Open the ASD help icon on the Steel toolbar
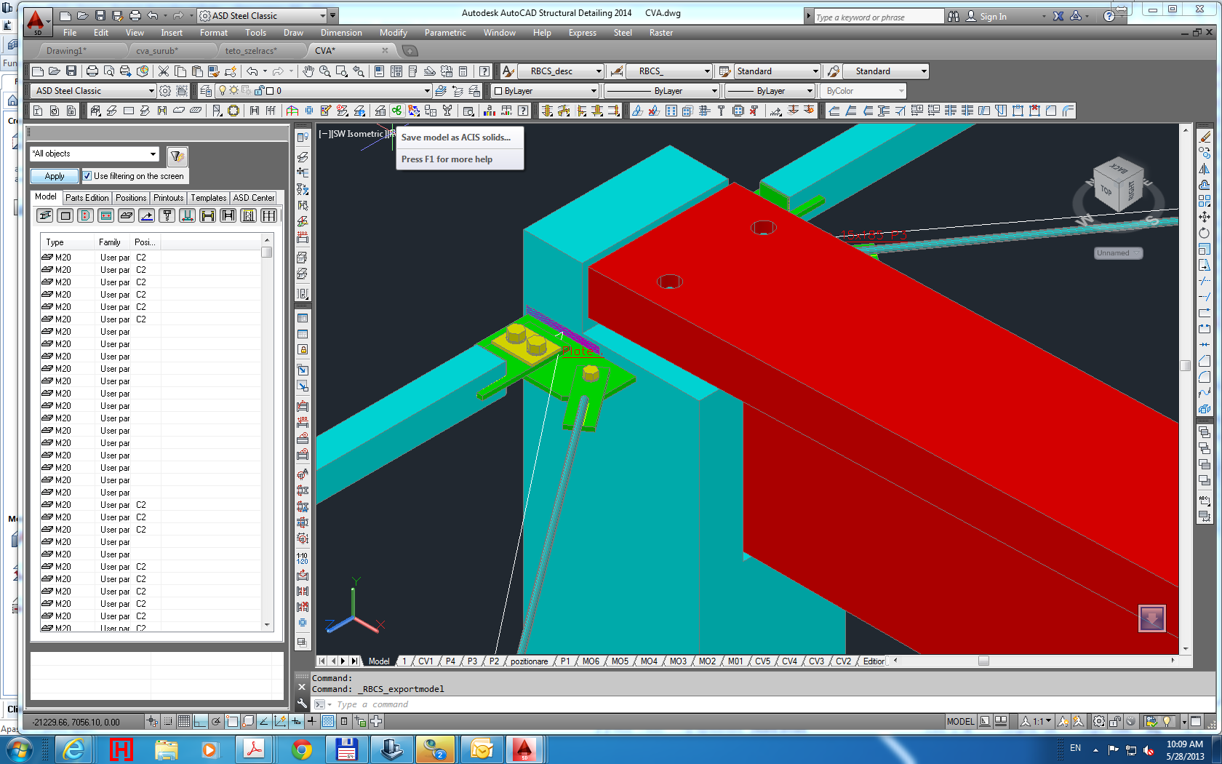Viewport: 1222px width, 764px height. pyautogui.click(x=524, y=111)
